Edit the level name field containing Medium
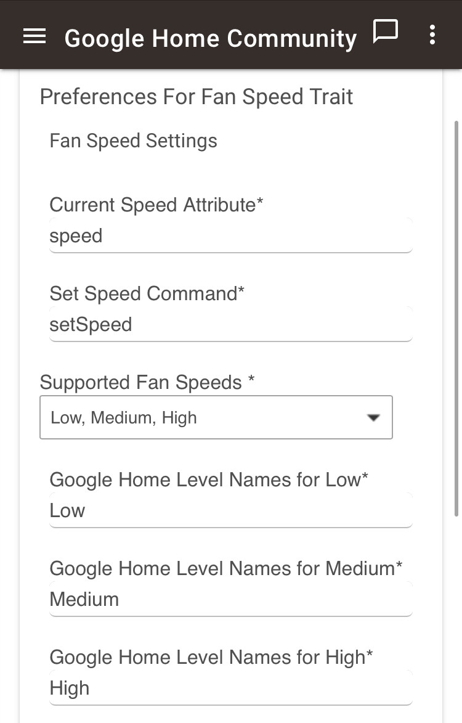This screenshot has height=723, width=462. click(230, 599)
